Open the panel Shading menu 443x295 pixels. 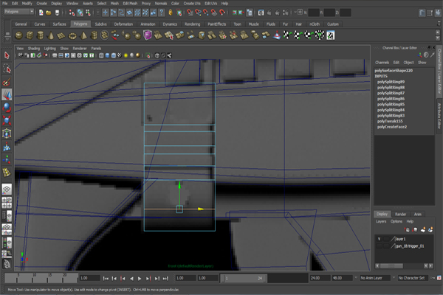(34, 49)
